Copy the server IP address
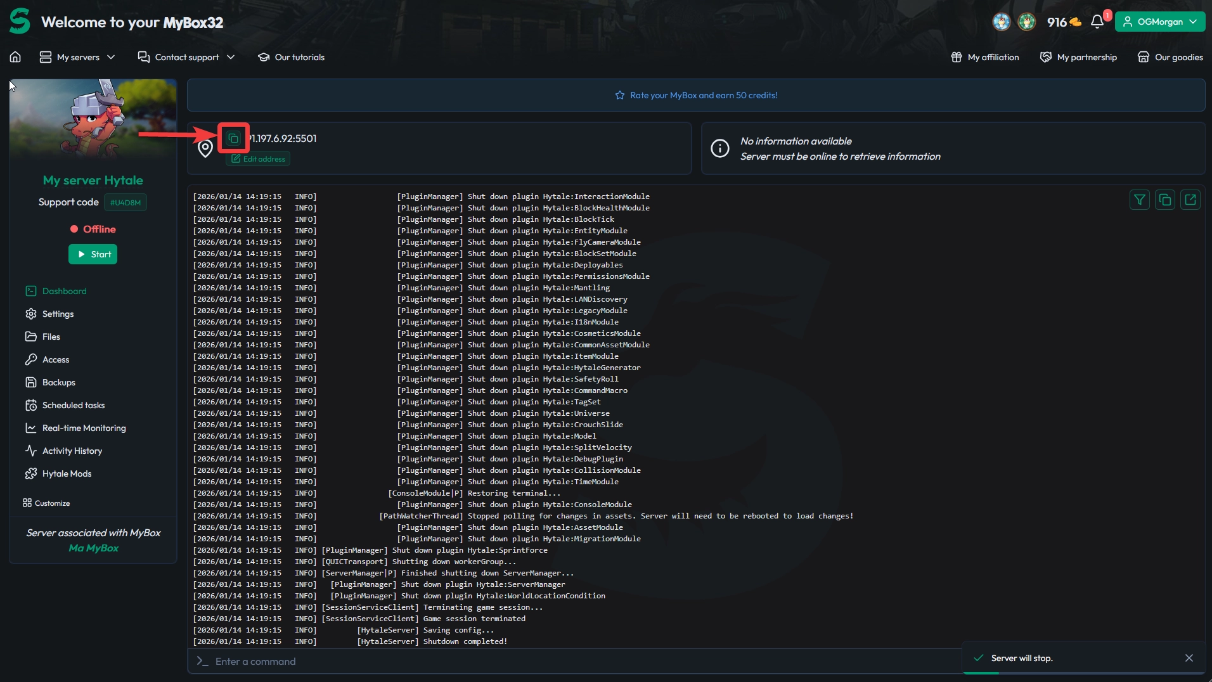 (233, 138)
